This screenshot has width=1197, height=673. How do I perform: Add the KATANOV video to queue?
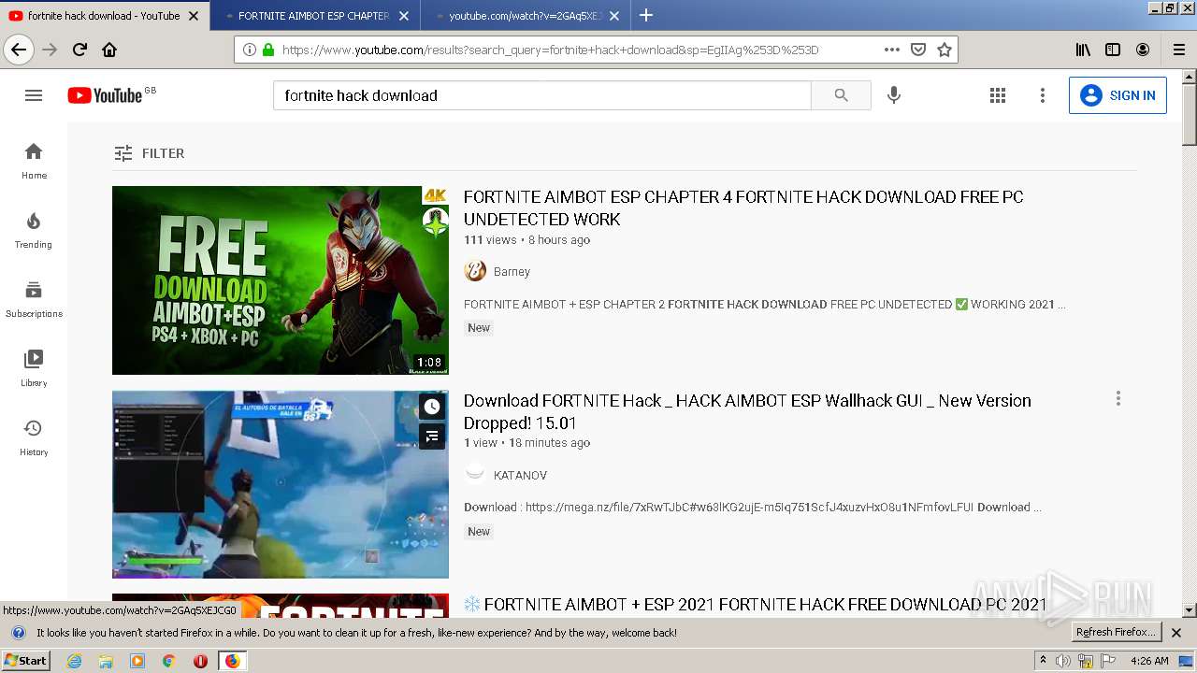(431, 436)
